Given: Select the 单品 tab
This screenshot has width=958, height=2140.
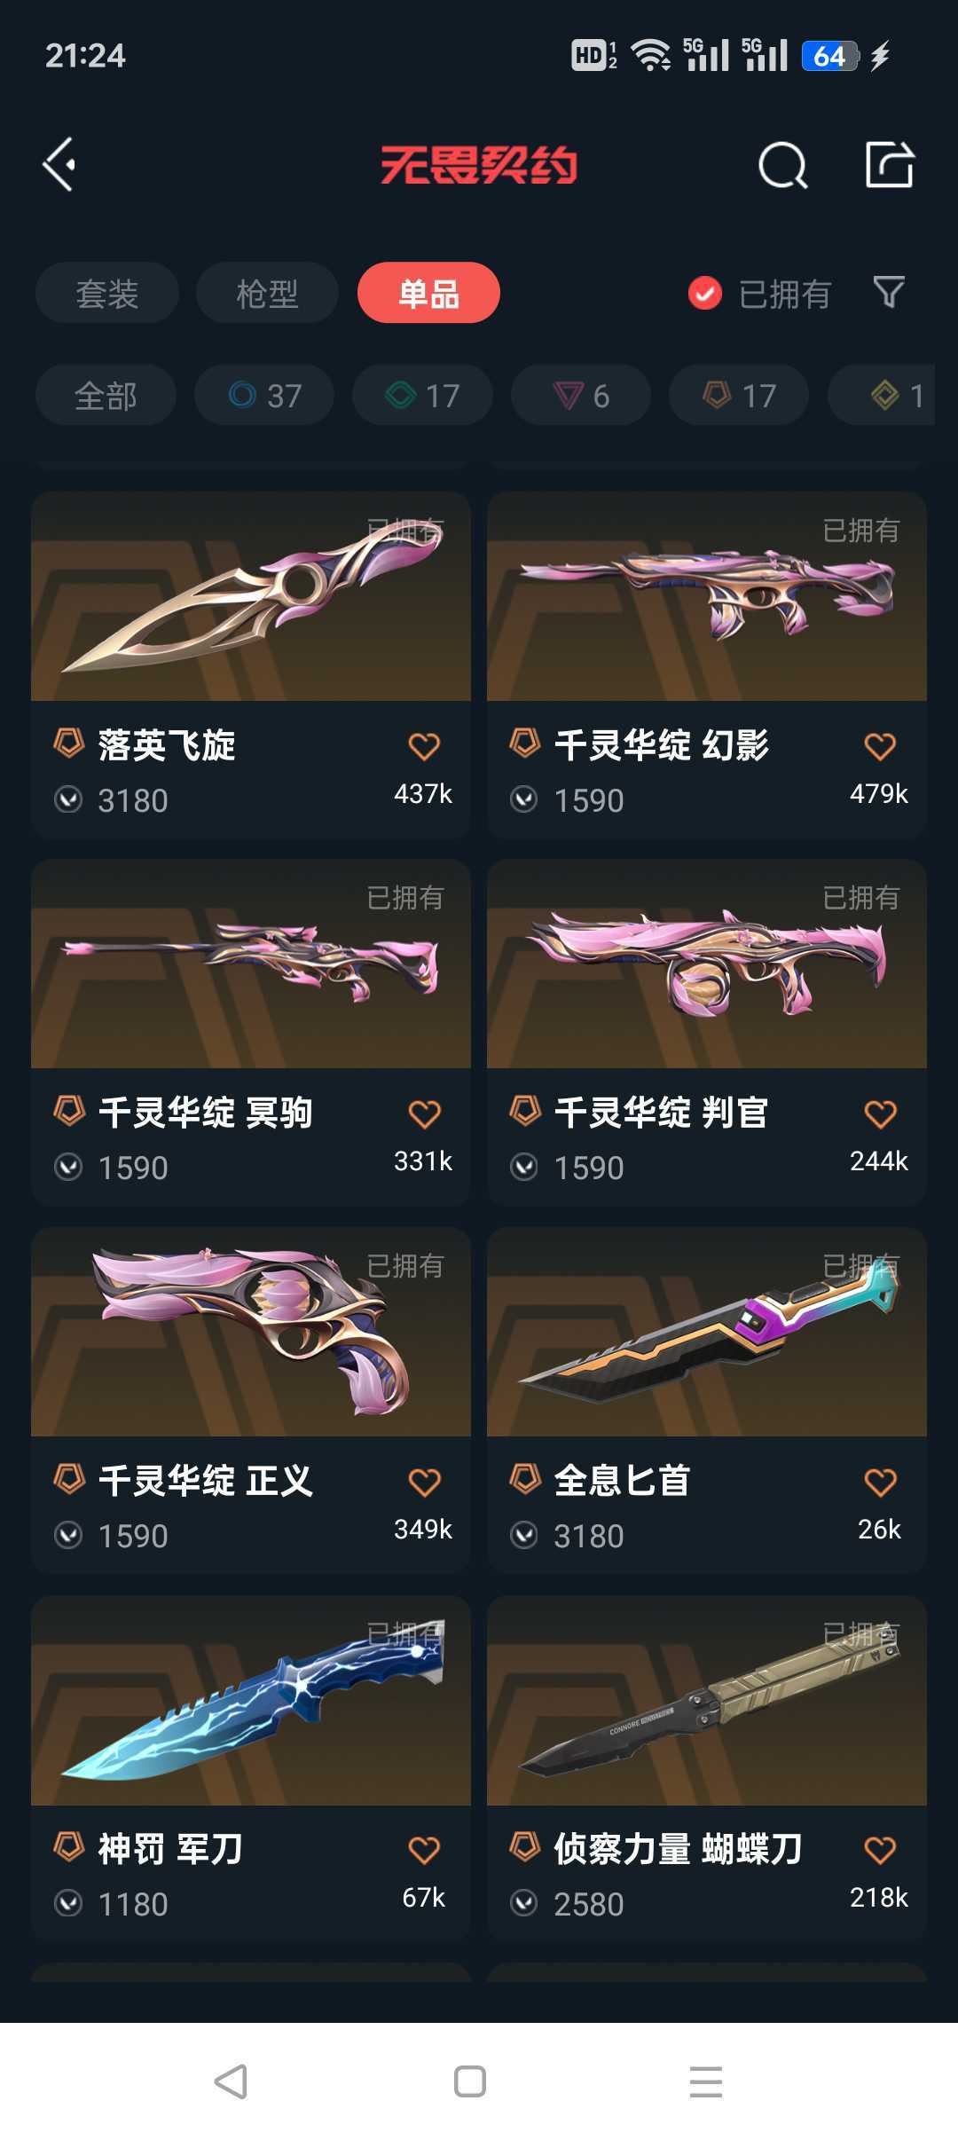Looking at the screenshot, I should click(x=428, y=293).
